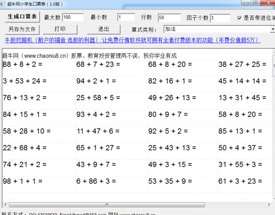This screenshot has height=215, width=275.
Task: Click the cell '50 + 4 + 37 ='
Action: (245, 151)
